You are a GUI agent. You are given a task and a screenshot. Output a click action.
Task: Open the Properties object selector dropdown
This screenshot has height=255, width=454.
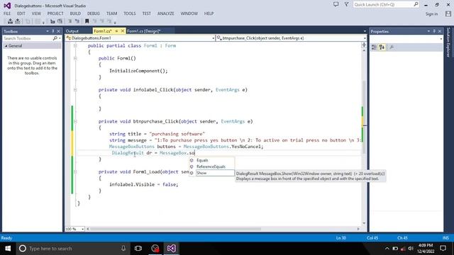pos(441,39)
